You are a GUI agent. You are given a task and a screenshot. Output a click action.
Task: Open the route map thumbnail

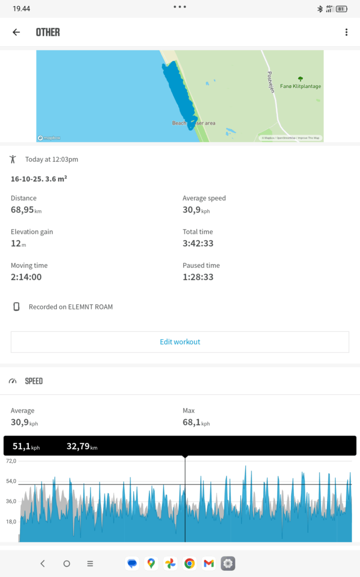[180, 96]
